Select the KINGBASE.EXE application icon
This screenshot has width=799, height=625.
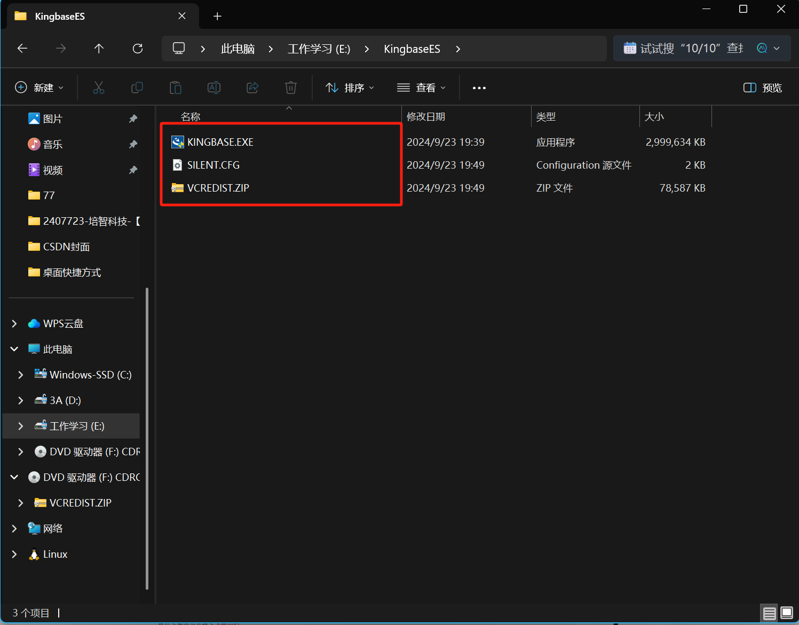click(x=178, y=142)
